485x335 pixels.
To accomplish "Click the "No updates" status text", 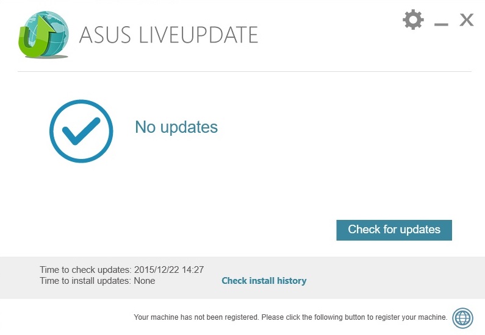I will point(176,127).
